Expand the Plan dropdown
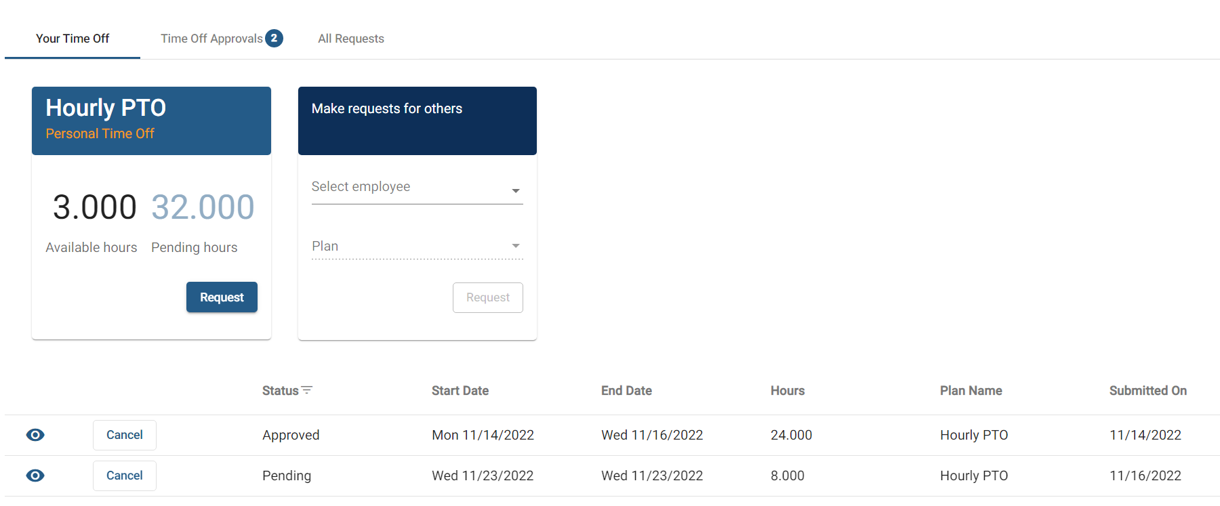Screen dimensions: 1220x506 click(x=417, y=246)
